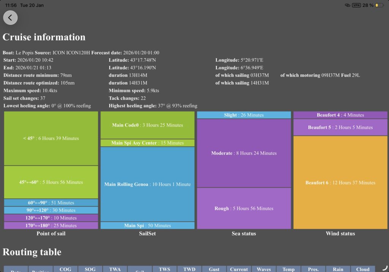The width and height of the screenshot is (389, 272).
Task: Tap the battery icon in status bar
Action: tap(379, 5)
